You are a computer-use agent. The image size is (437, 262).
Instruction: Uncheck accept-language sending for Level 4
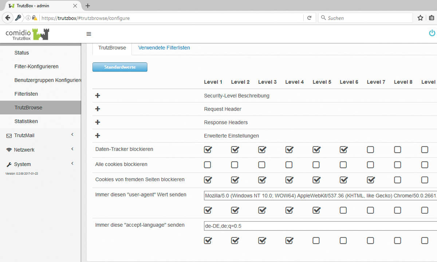[289, 241]
